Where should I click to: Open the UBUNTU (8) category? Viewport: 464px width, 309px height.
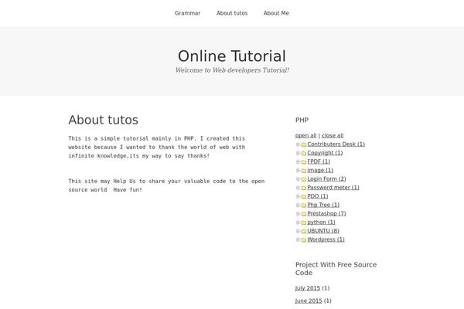click(323, 231)
